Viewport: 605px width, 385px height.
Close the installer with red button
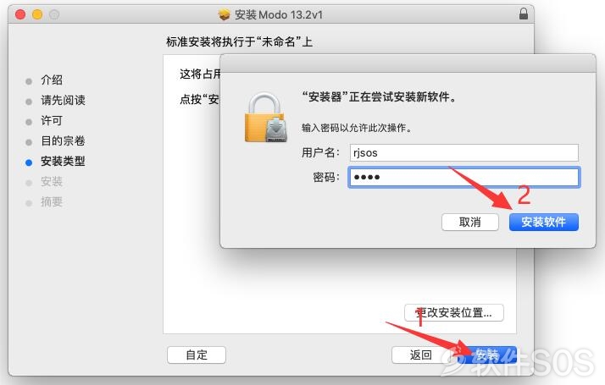20,14
